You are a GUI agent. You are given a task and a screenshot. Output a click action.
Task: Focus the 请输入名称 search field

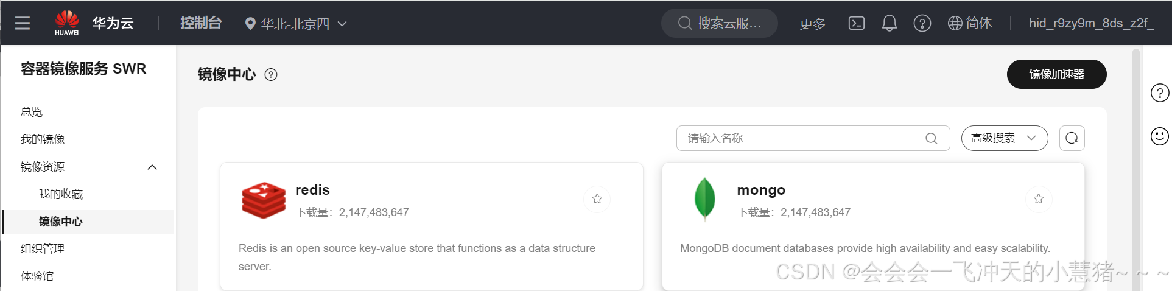click(x=813, y=138)
